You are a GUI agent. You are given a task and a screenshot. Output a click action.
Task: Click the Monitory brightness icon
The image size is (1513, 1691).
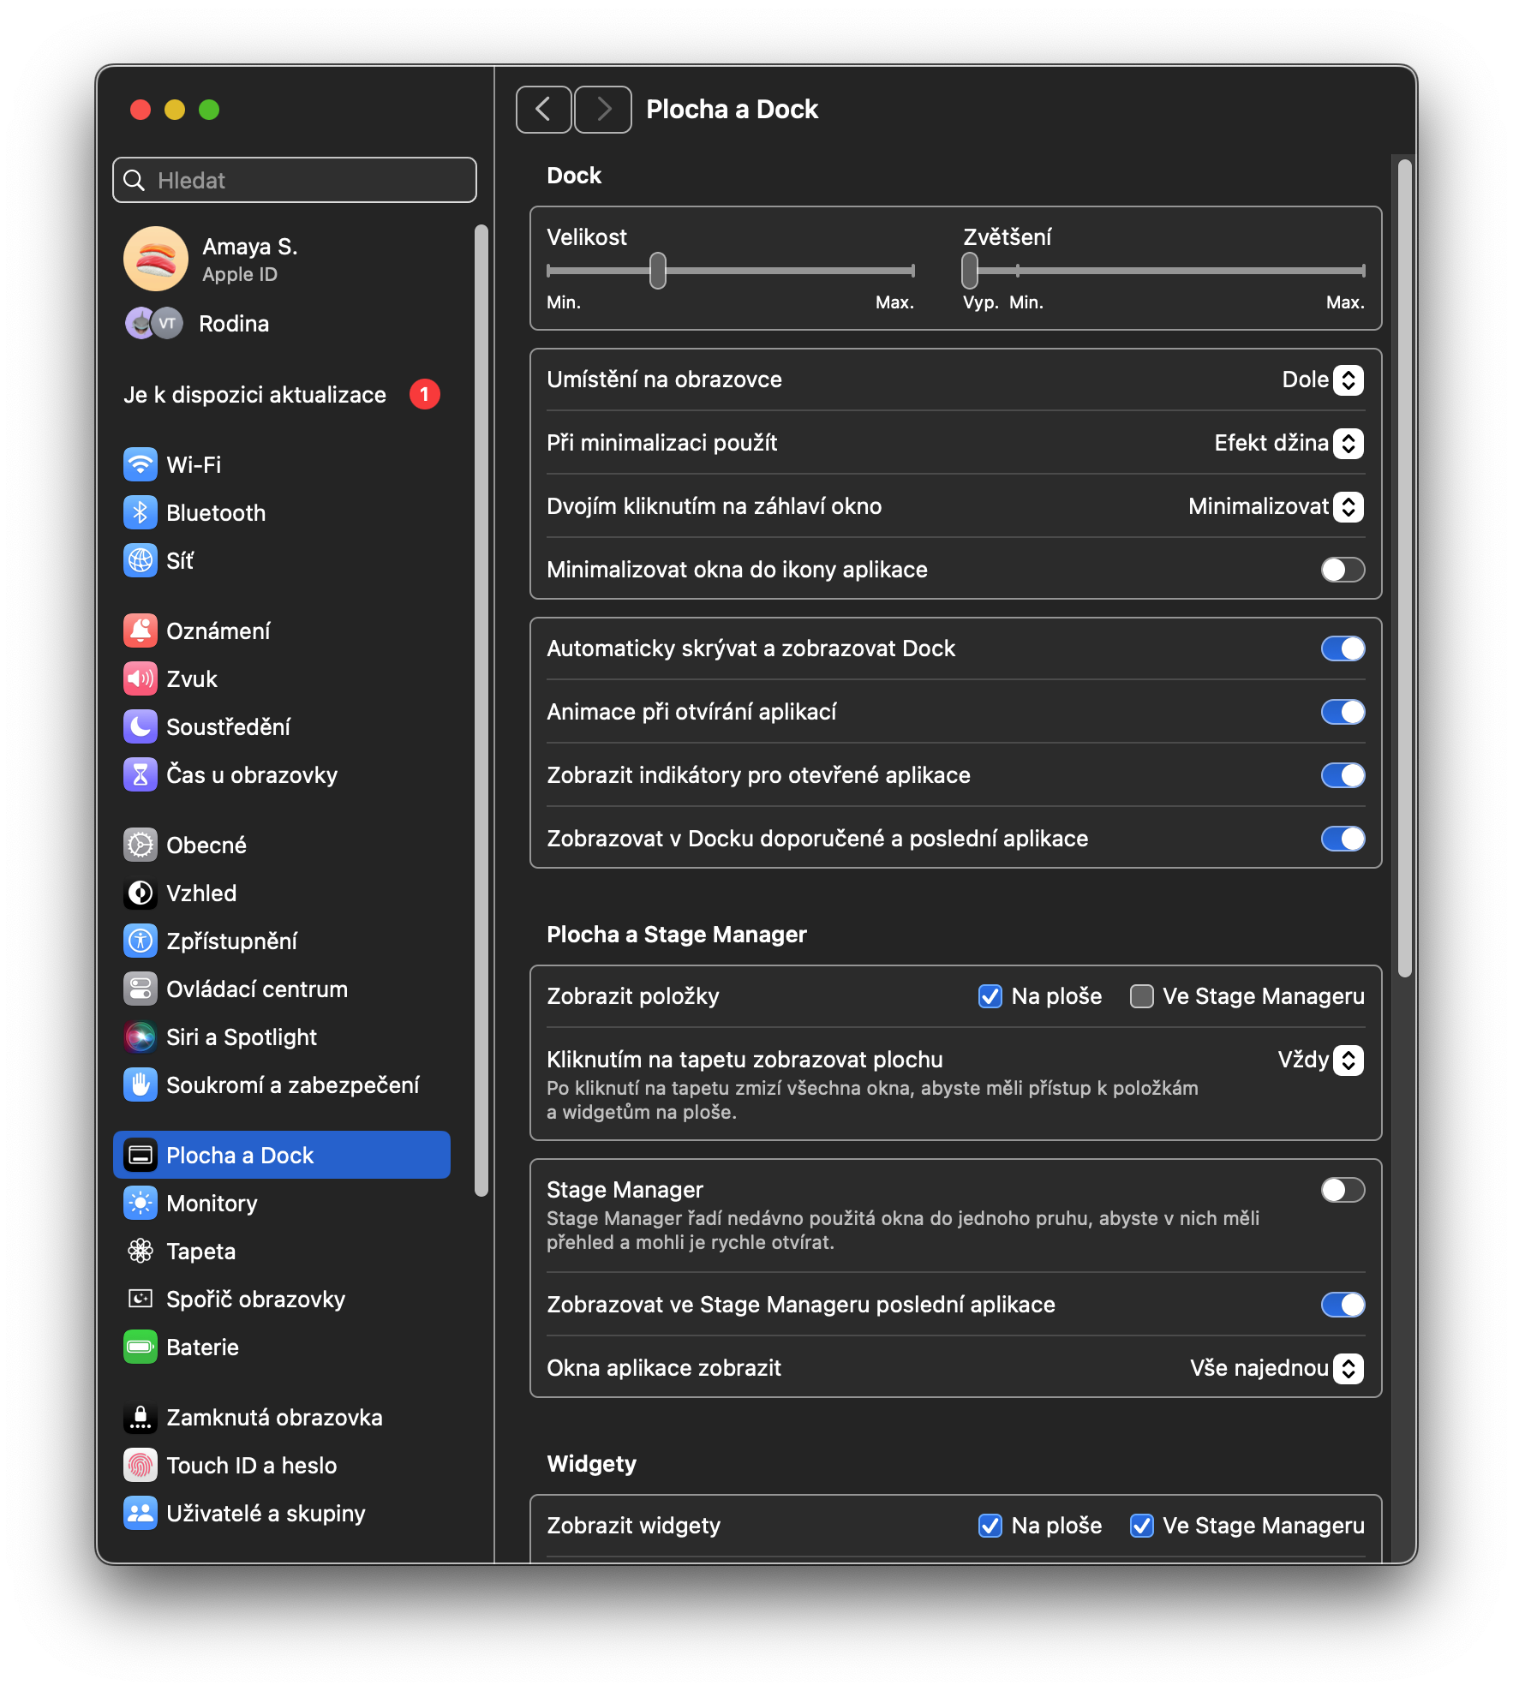[141, 1204]
